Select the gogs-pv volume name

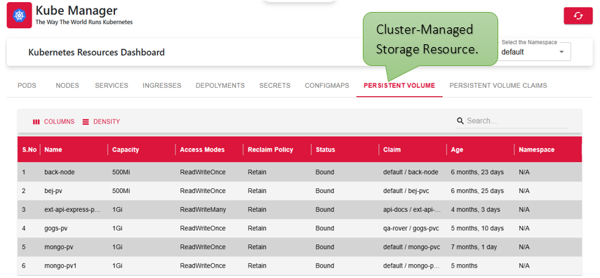coord(56,229)
